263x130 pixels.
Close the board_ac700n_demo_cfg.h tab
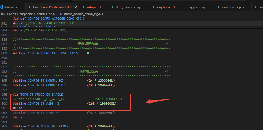75,7
